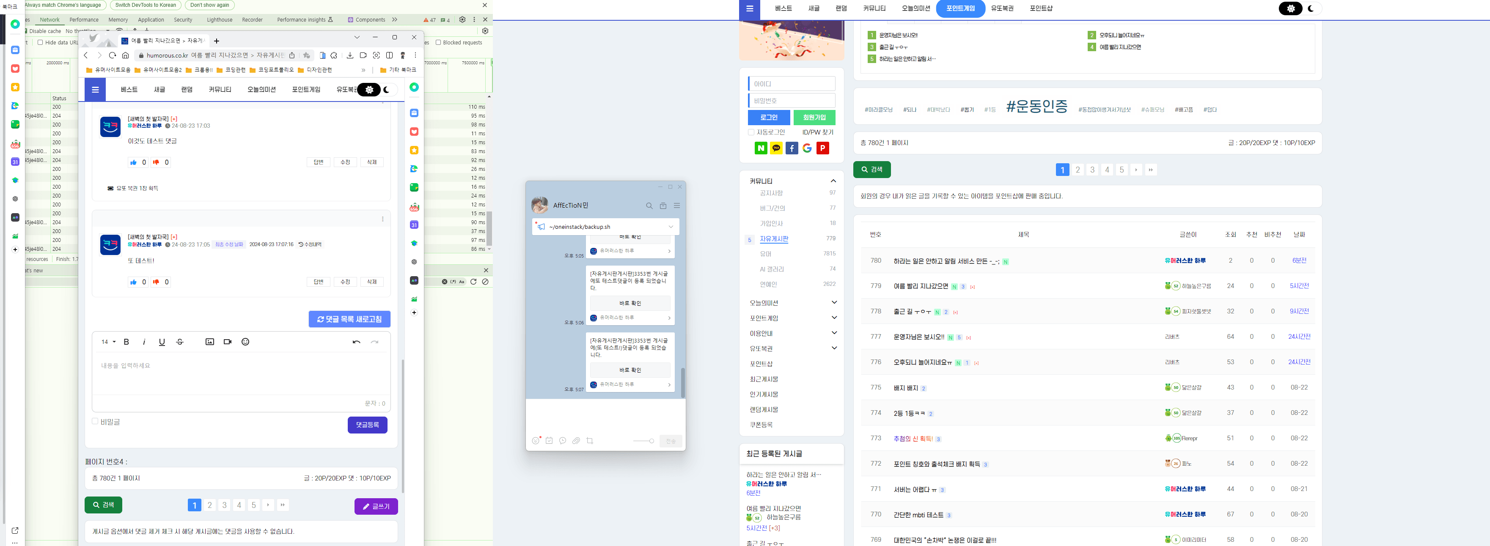Check the 비밀글 secret comment checkbox
1490x546 pixels.
[96, 422]
